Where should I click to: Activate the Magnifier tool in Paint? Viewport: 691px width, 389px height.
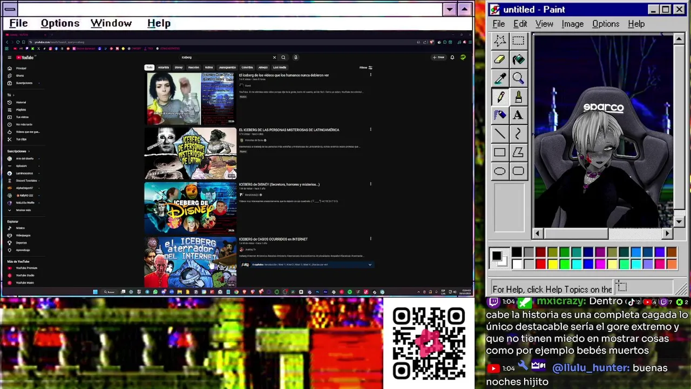pyautogui.click(x=518, y=79)
